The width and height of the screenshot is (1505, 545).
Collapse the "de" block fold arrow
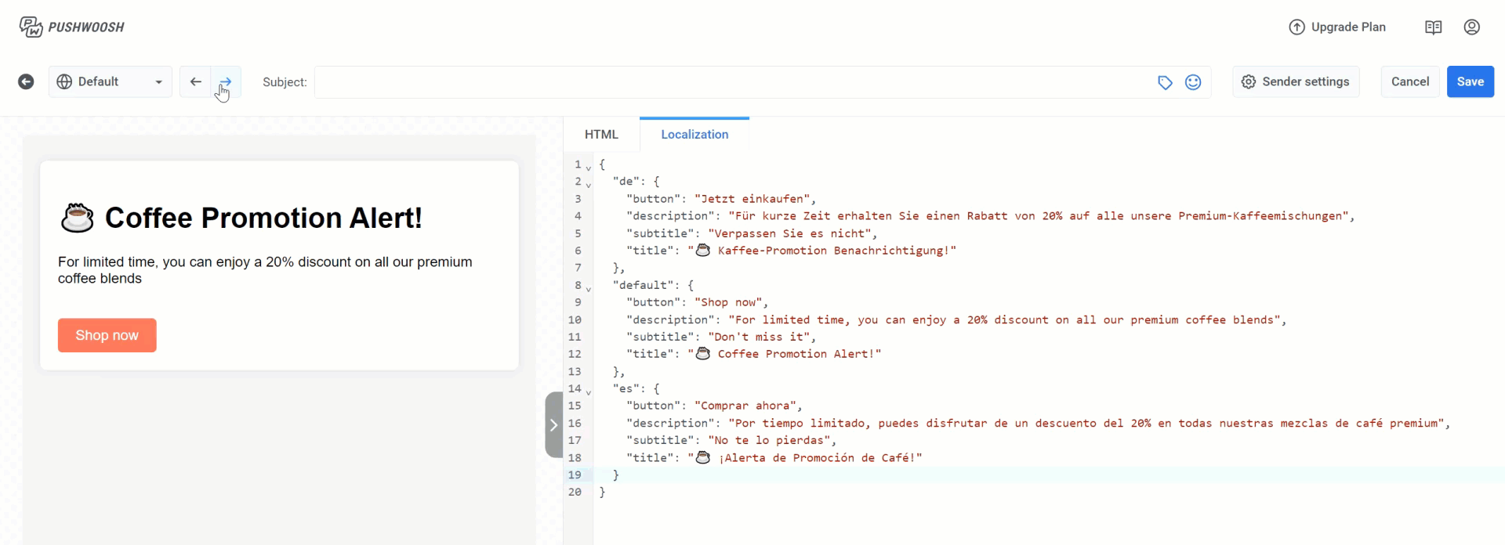(x=589, y=185)
